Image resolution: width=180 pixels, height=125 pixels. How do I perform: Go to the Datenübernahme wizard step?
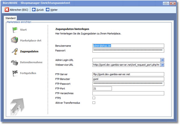[x=31, y=62]
